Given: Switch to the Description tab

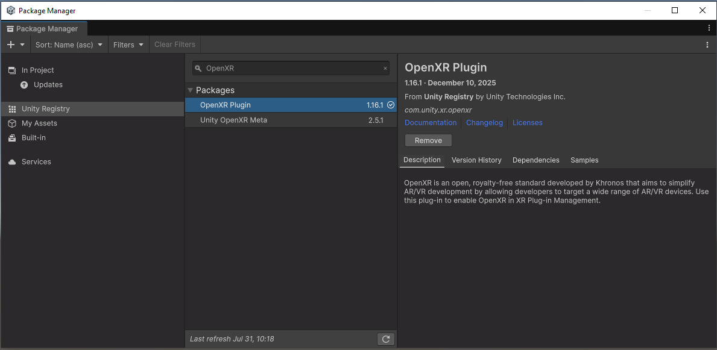Looking at the screenshot, I should (x=422, y=160).
